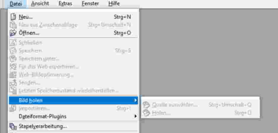Open the Extras menu
This screenshot has height=133, width=278.
65,4
